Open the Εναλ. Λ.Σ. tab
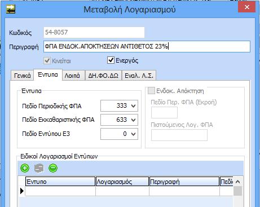 point(139,76)
